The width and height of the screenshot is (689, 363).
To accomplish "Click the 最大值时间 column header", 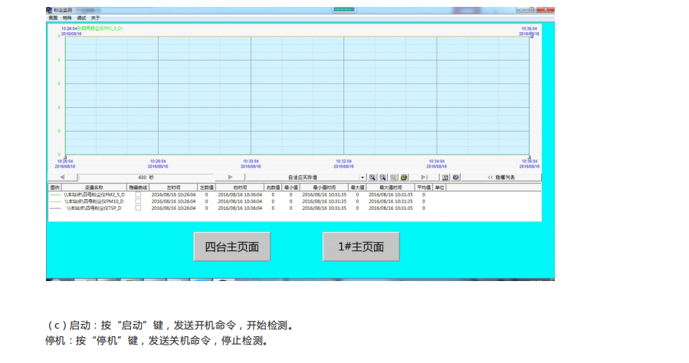I will tap(391, 188).
